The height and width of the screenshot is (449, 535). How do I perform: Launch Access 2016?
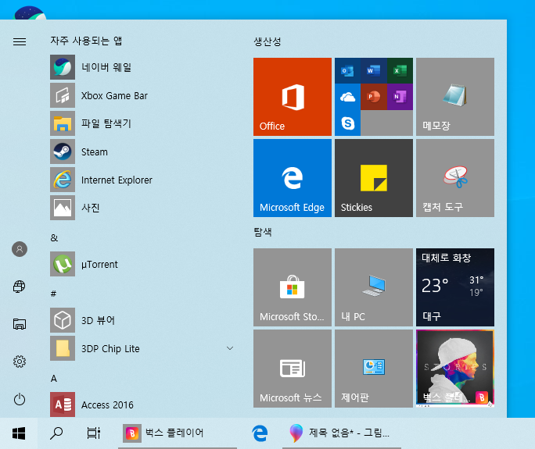(x=142, y=404)
